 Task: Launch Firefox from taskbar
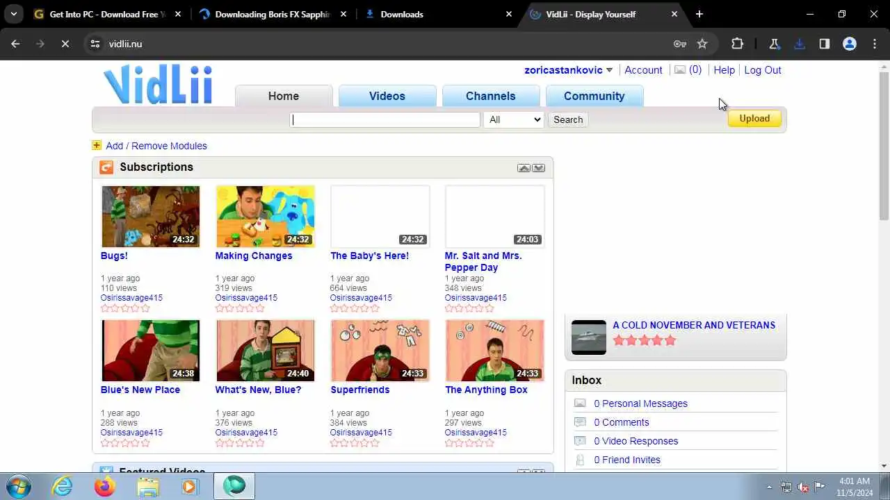[x=105, y=487]
